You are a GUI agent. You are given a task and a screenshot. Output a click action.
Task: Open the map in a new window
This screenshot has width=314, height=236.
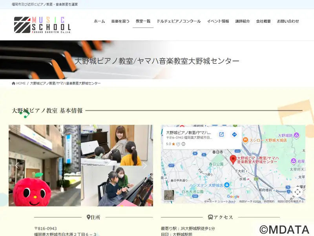(x=221, y=135)
